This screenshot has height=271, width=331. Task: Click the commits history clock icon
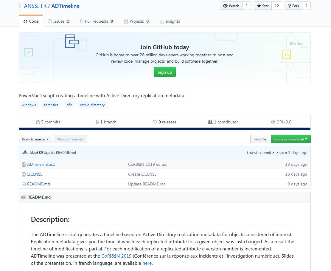38,122
